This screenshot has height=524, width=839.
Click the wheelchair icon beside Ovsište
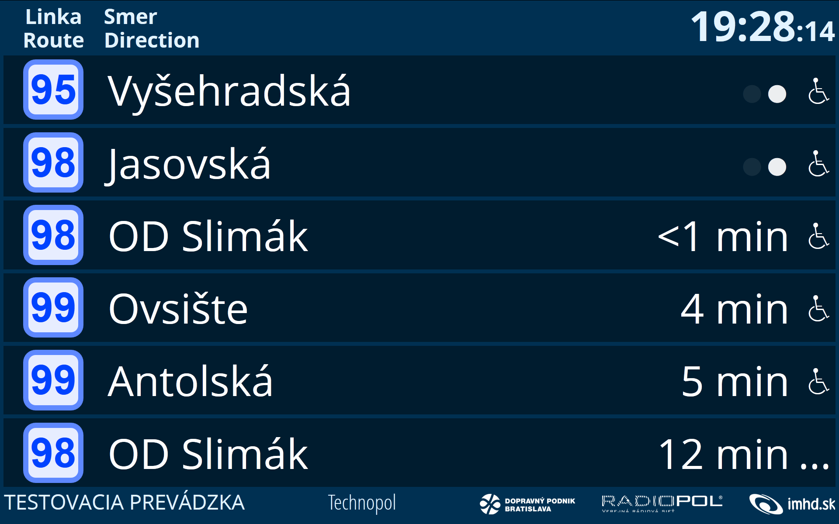[818, 309]
